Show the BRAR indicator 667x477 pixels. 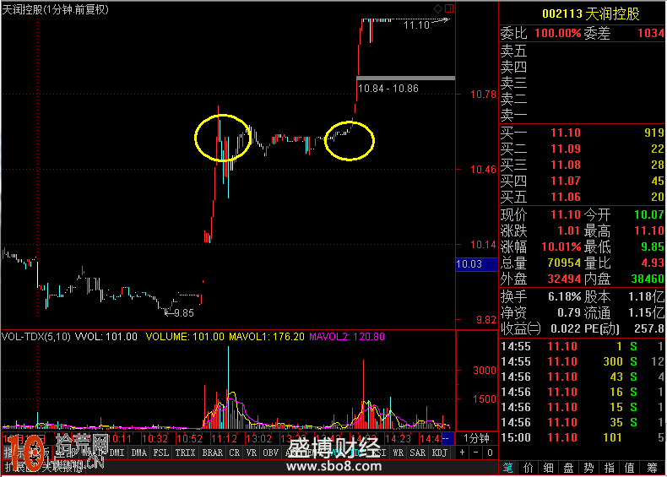click(x=213, y=453)
